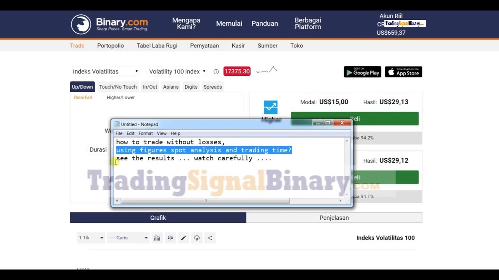The height and width of the screenshot is (280, 499).
Task: Open the Panduan menu
Action: click(265, 23)
